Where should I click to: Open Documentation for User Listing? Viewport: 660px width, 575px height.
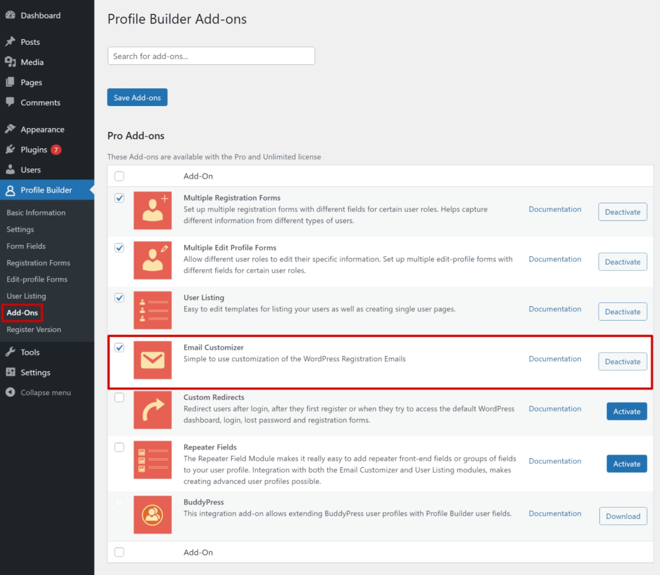555,309
